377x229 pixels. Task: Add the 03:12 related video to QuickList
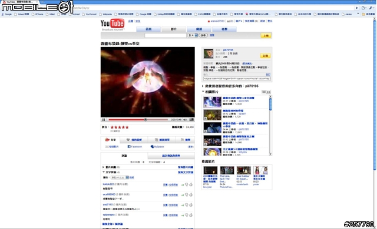tap(206, 144)
